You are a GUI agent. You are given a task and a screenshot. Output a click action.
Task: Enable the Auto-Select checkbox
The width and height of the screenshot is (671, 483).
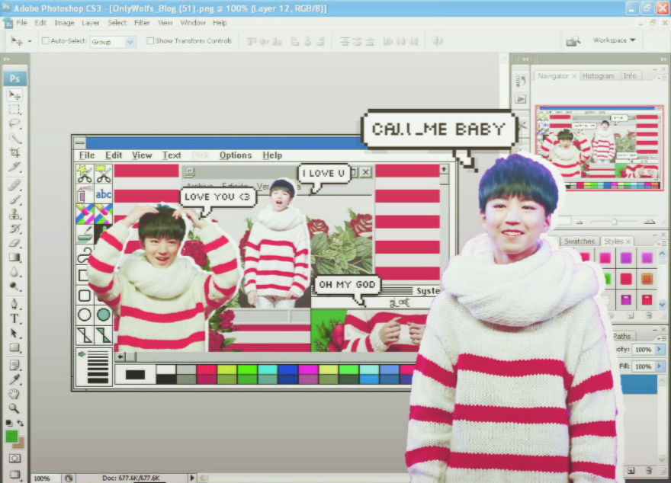[x=45, y=41]
